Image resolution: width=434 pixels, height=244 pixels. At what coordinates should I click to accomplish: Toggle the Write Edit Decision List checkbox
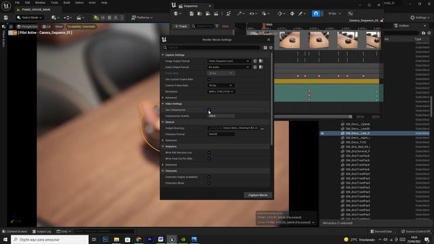209,152
